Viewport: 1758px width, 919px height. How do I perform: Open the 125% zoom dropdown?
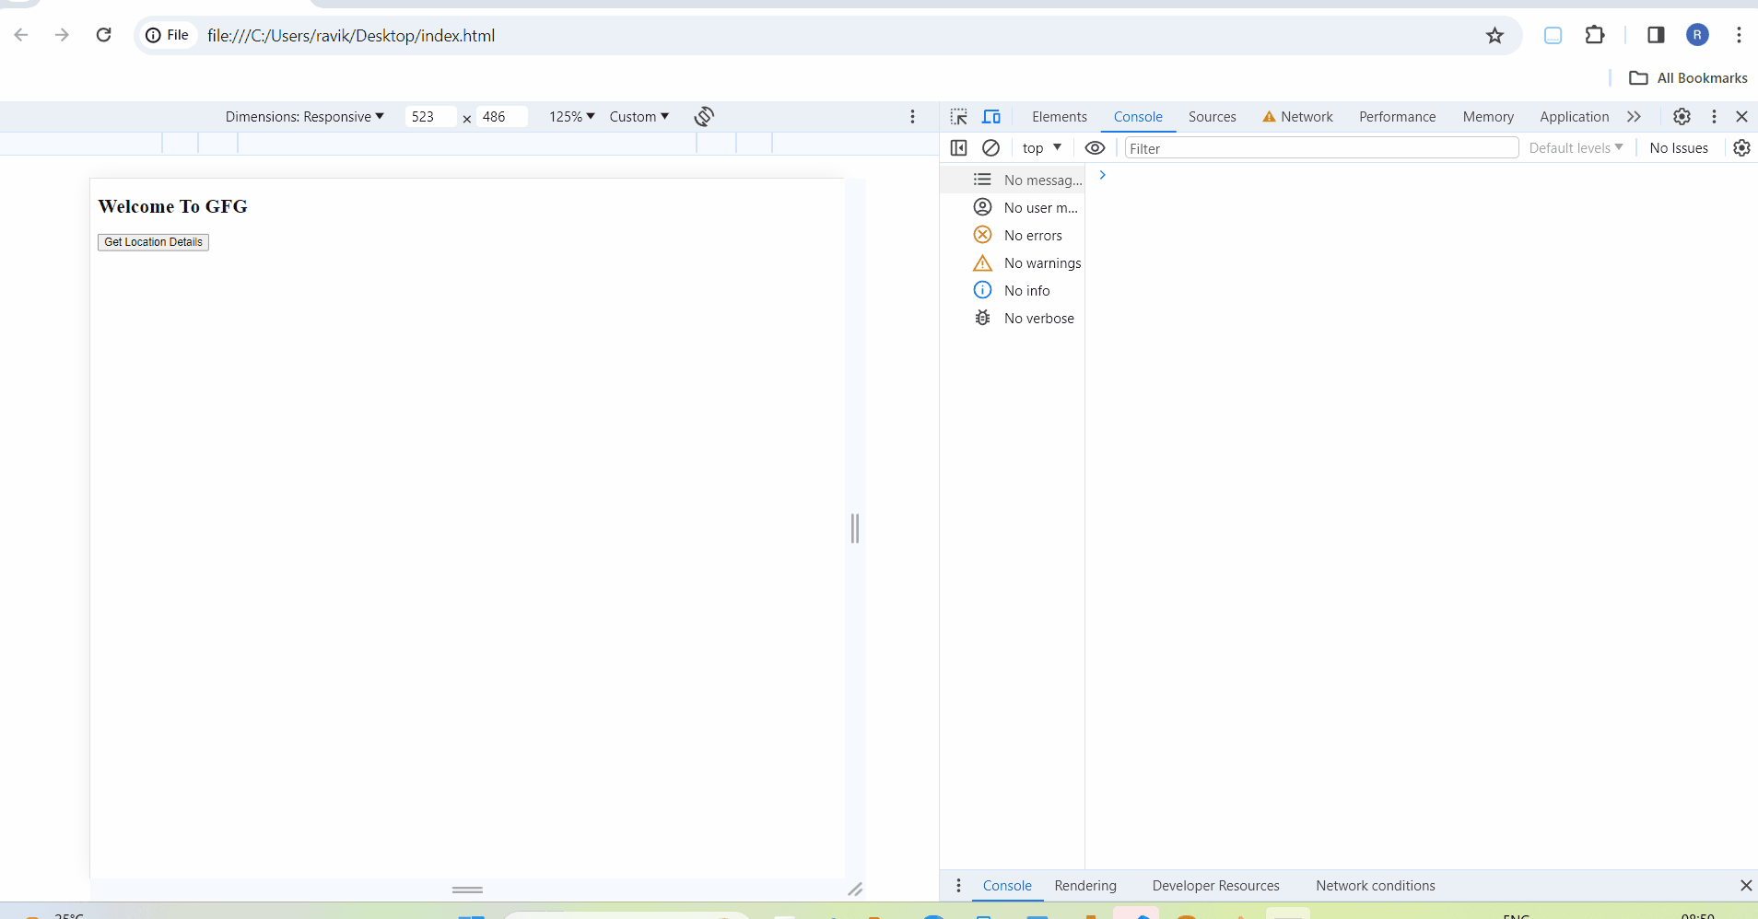click(572, 116)
